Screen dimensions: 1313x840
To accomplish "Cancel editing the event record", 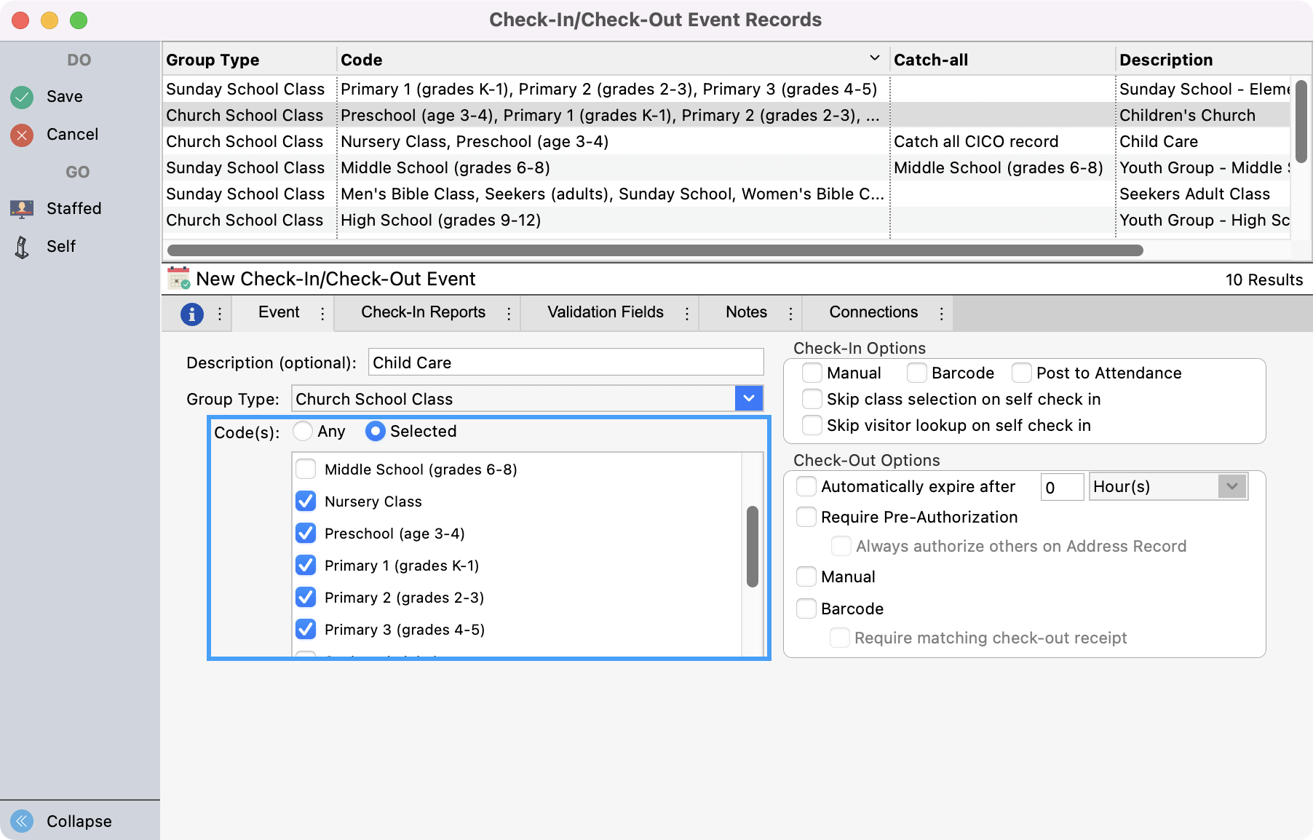I will click(x=21, y=134).
